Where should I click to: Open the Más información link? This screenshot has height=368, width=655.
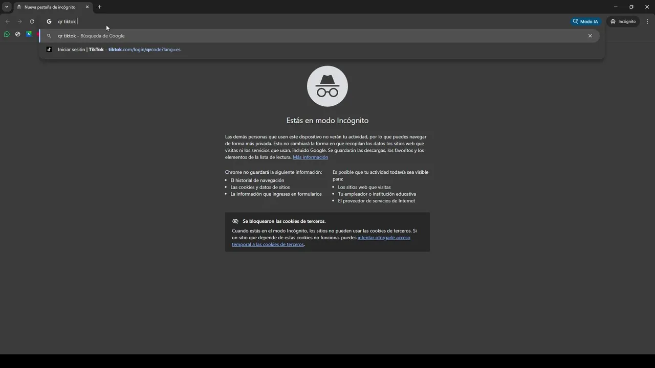(310, 157)
